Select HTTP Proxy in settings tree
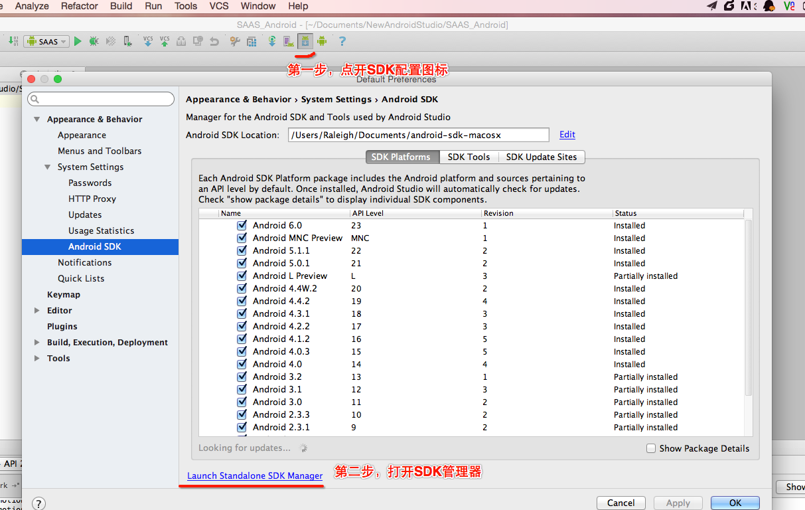 coord(92,199)
